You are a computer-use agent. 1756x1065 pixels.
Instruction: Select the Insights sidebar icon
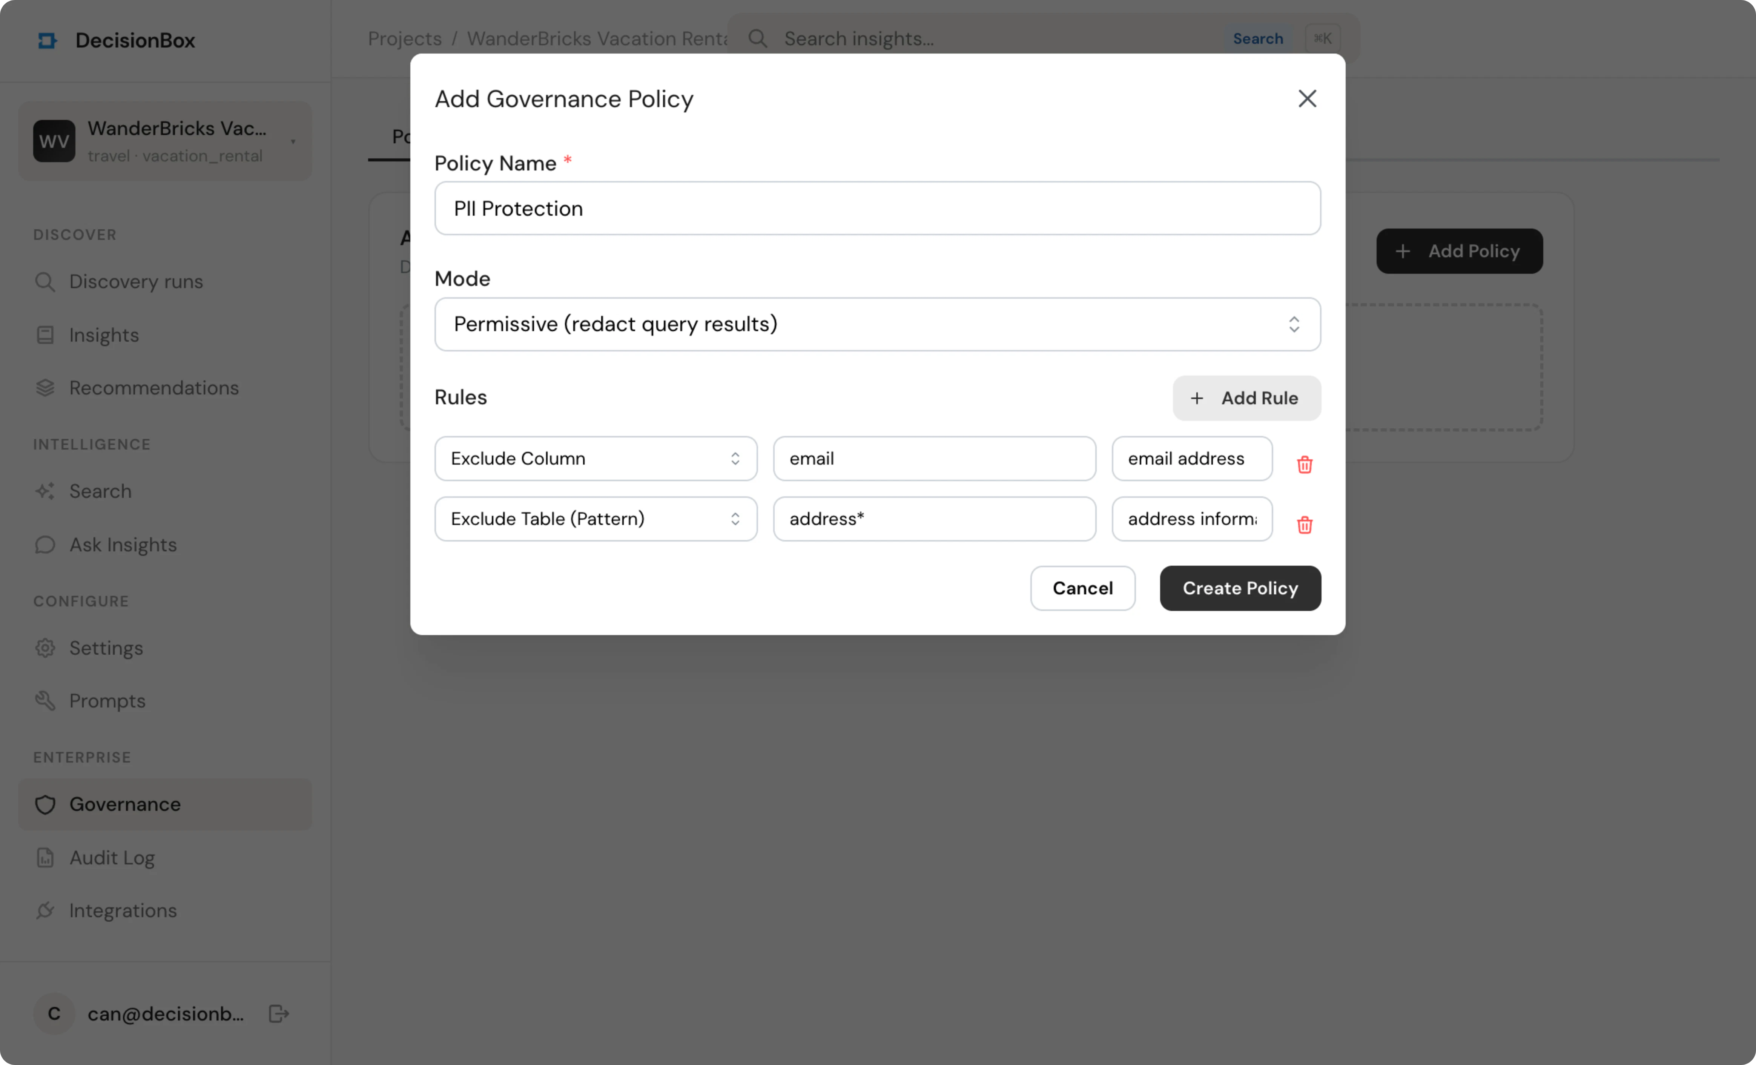click(x=46, y=335)
